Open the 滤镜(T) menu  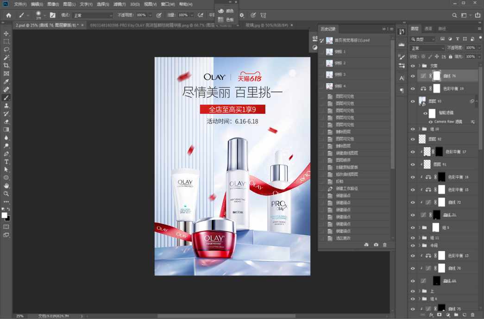pyautogui.click(x=119, y=4)
